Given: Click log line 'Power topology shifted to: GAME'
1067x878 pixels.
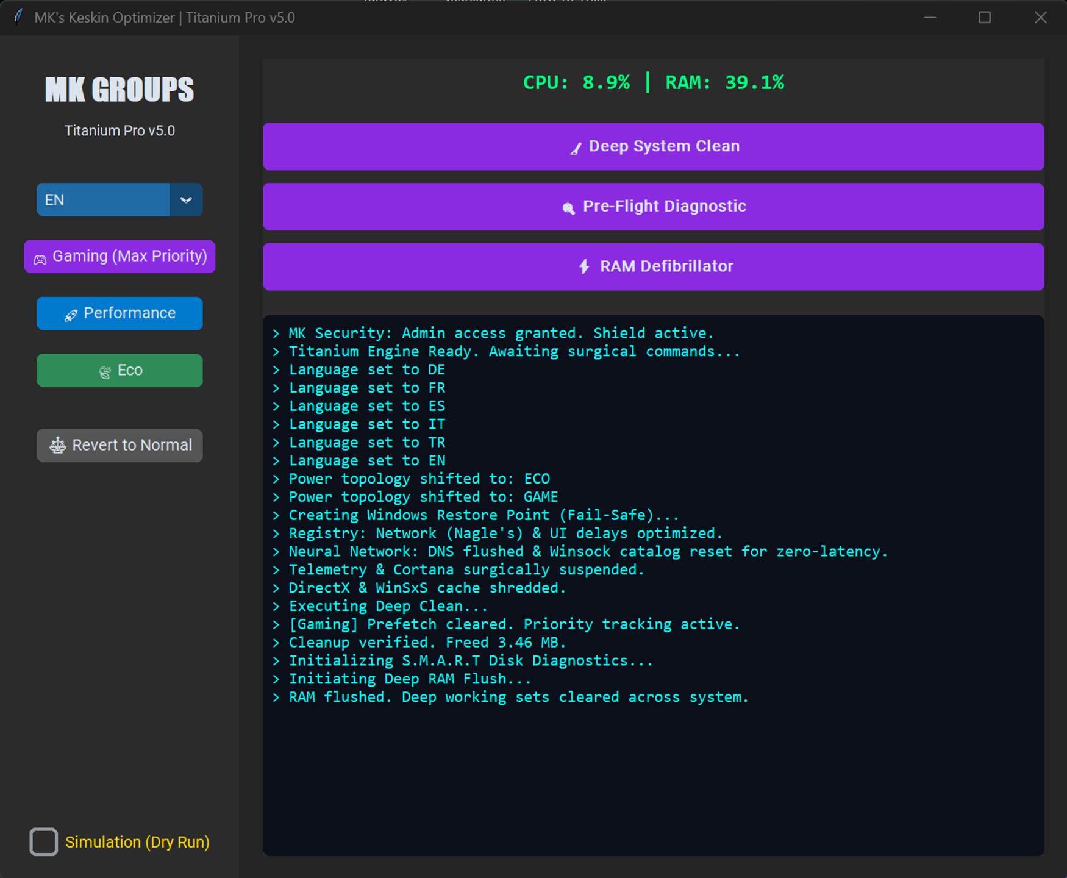Looking at the screenshot, I should pos(415,497).
